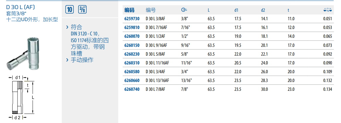This screenshot has height=123, width=341.
Task: Click the 编码 column header
Action: 129,10
